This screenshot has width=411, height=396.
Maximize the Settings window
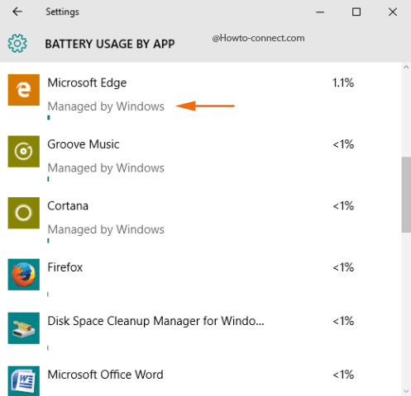click(x=356, y=12)
